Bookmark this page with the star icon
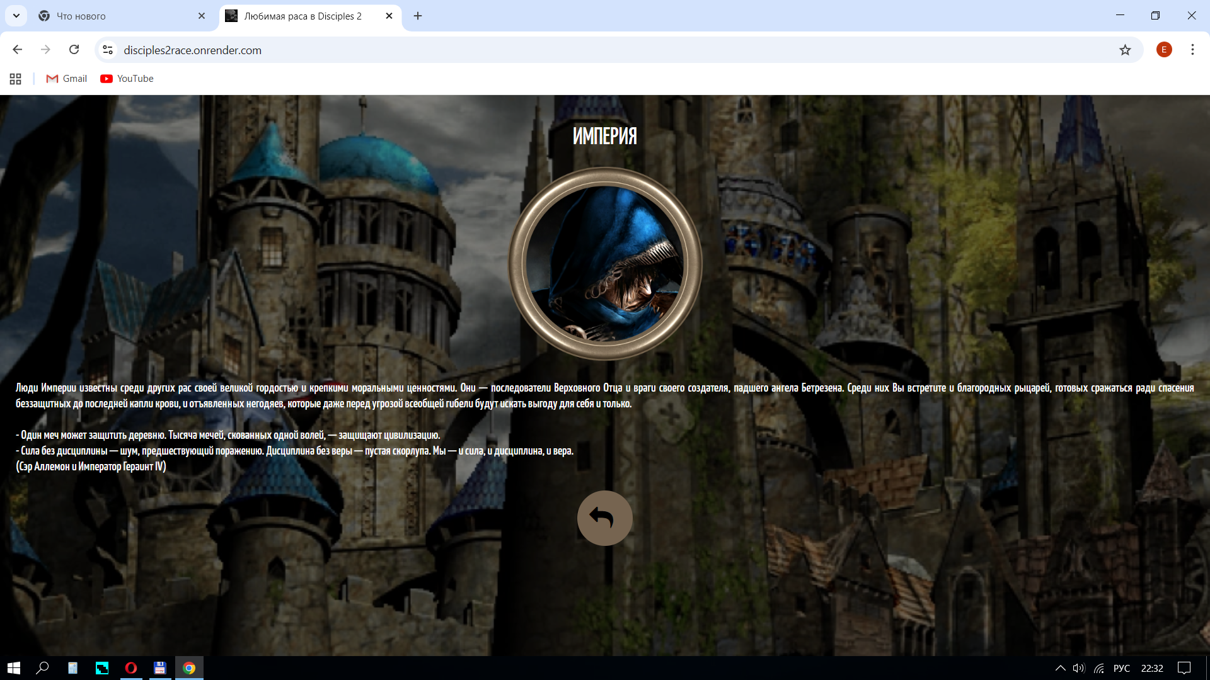Image resolution: width=1210 pixels, height=680 pixels. point(1125,50)
